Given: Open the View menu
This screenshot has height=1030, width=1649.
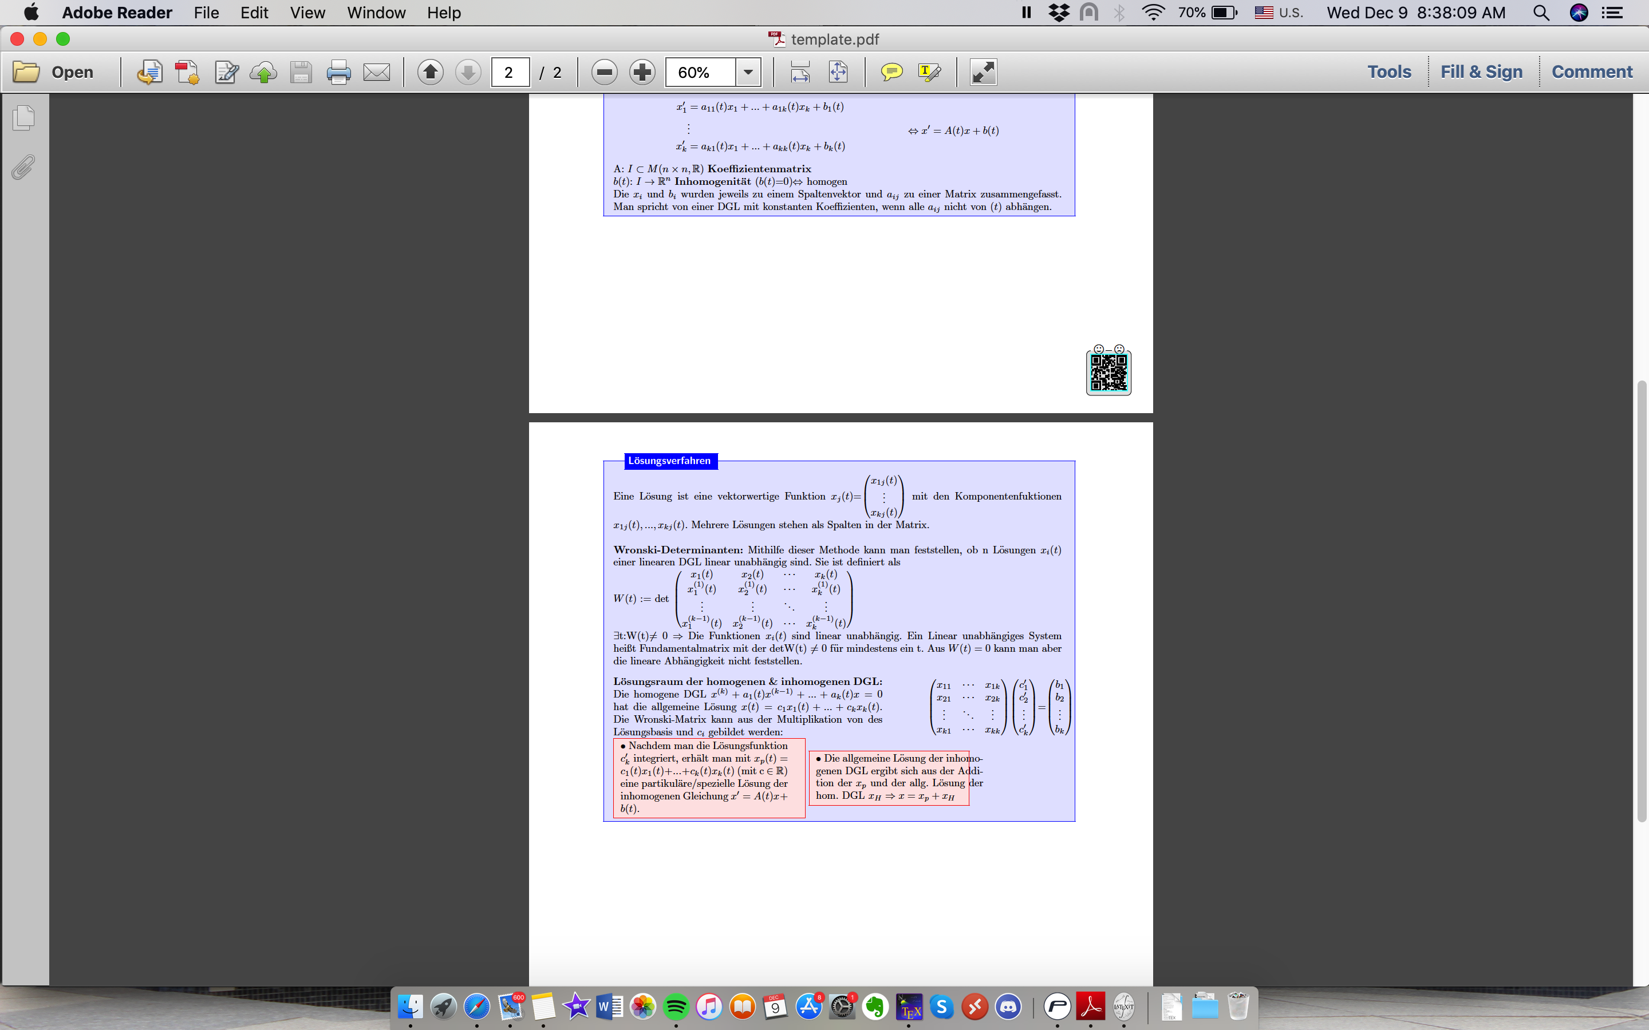Looking at the screenshot, I should point(307,13).
